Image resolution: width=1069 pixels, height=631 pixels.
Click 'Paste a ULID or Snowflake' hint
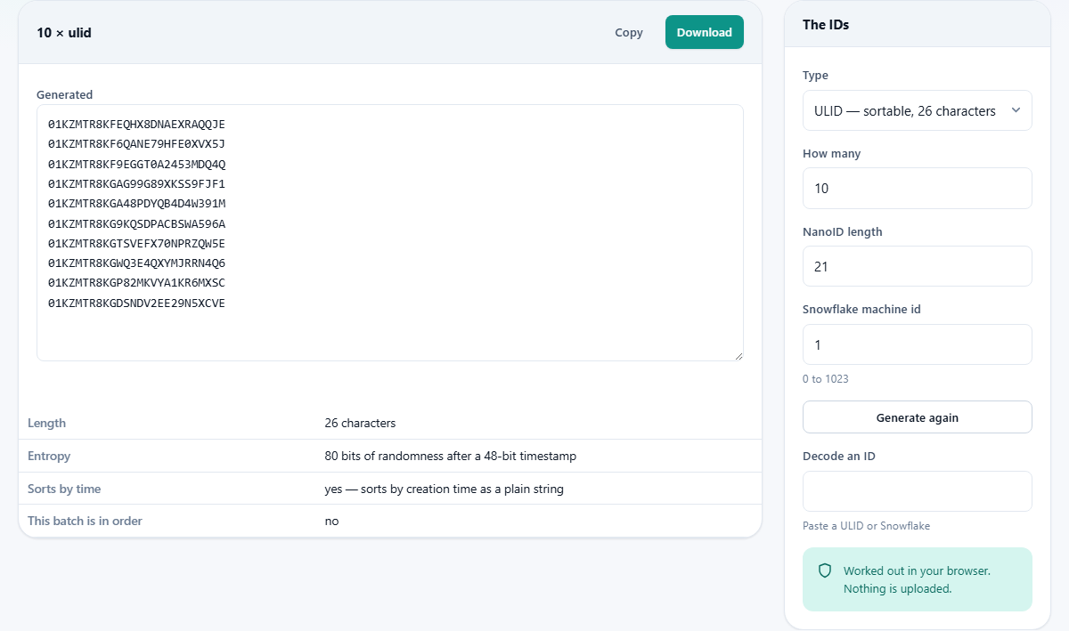[x=866, y=526]
